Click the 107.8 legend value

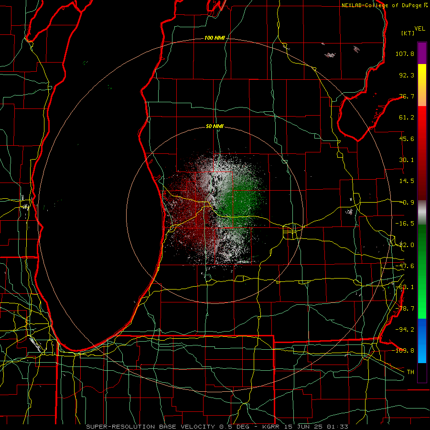[x=405, y=54]
